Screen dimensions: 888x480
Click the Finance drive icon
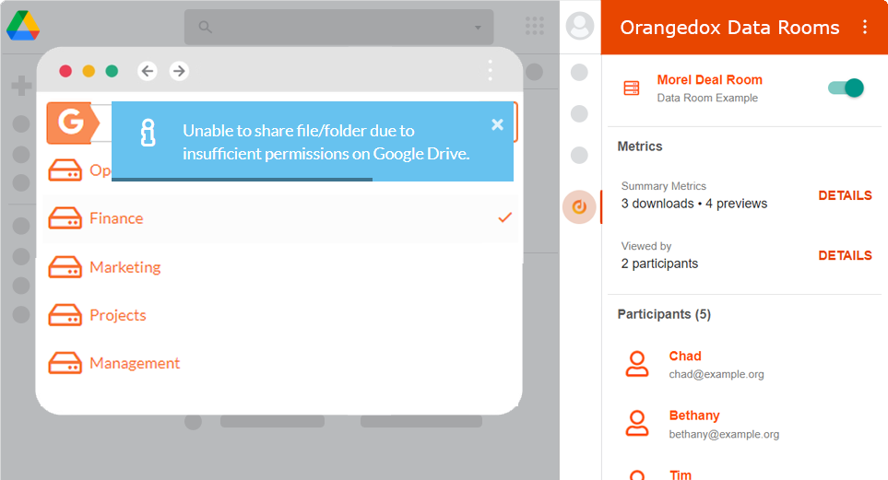(x=65, y=218)
